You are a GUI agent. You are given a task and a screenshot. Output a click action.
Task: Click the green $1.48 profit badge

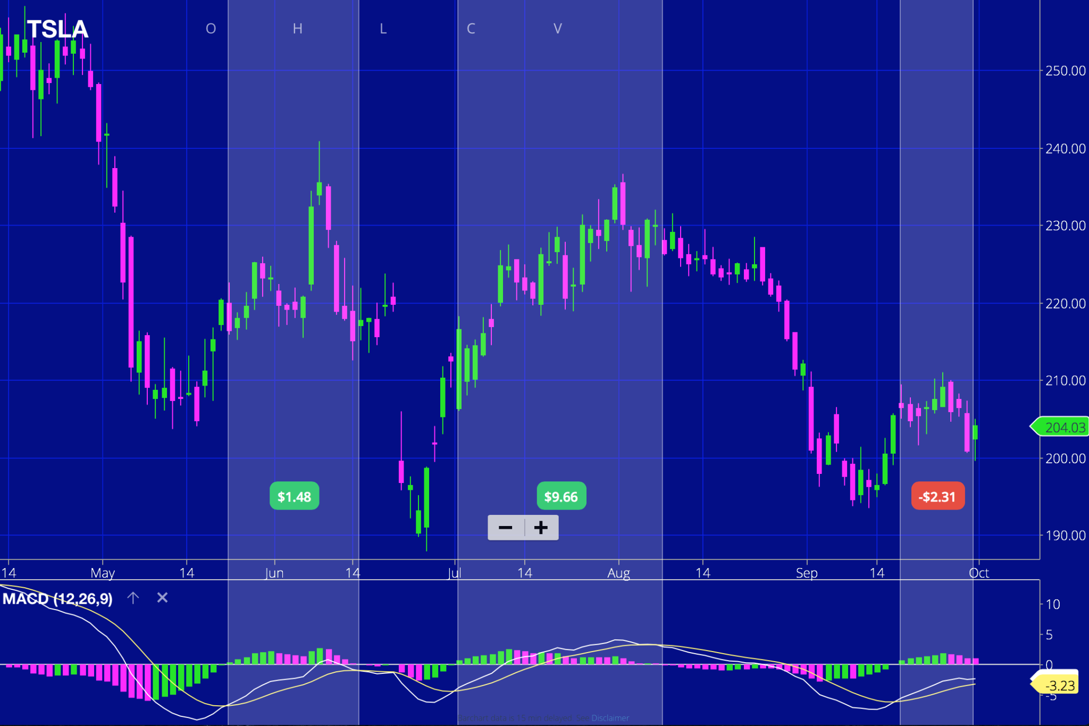click(294, 496)
